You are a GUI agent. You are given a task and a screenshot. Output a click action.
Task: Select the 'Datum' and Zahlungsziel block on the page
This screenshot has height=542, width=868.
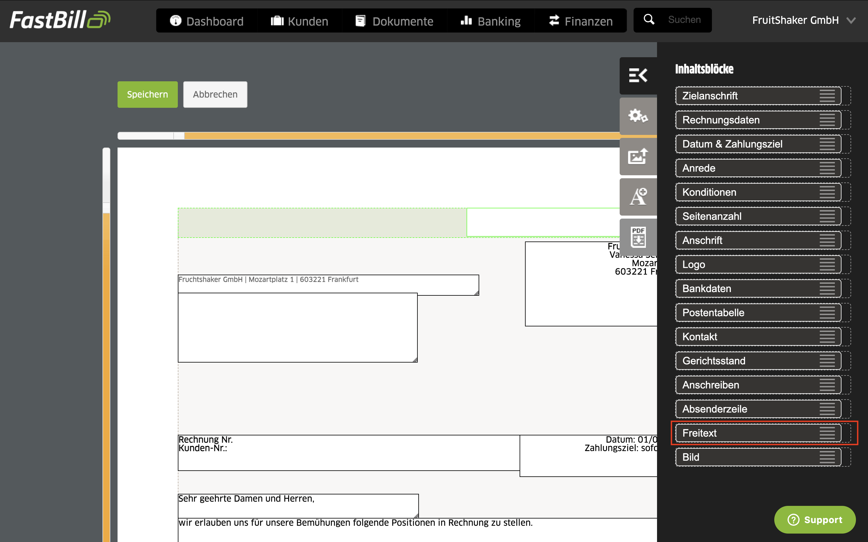588,456
